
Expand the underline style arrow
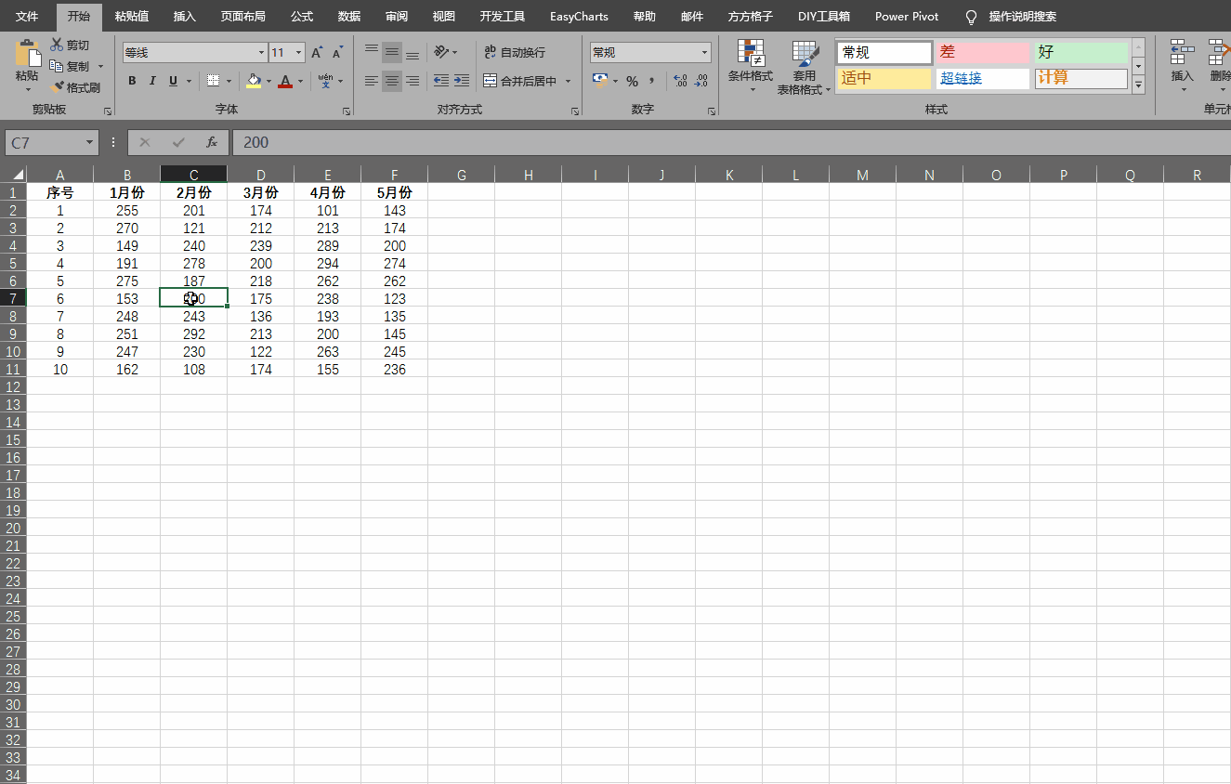pyautogui.click(x=190, y=82)
